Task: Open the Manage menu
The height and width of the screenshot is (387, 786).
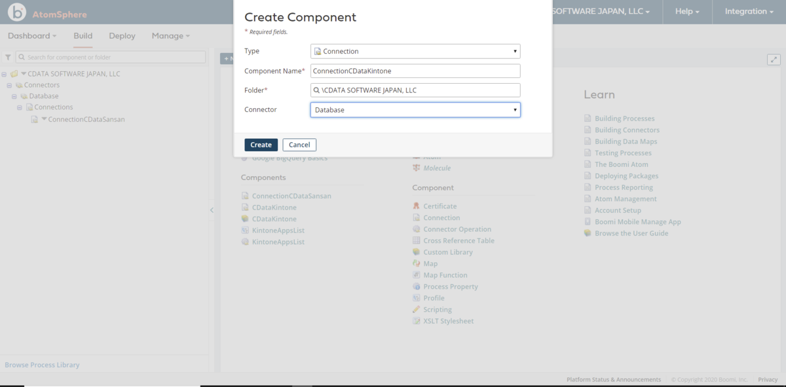Action: pos(170,36)
